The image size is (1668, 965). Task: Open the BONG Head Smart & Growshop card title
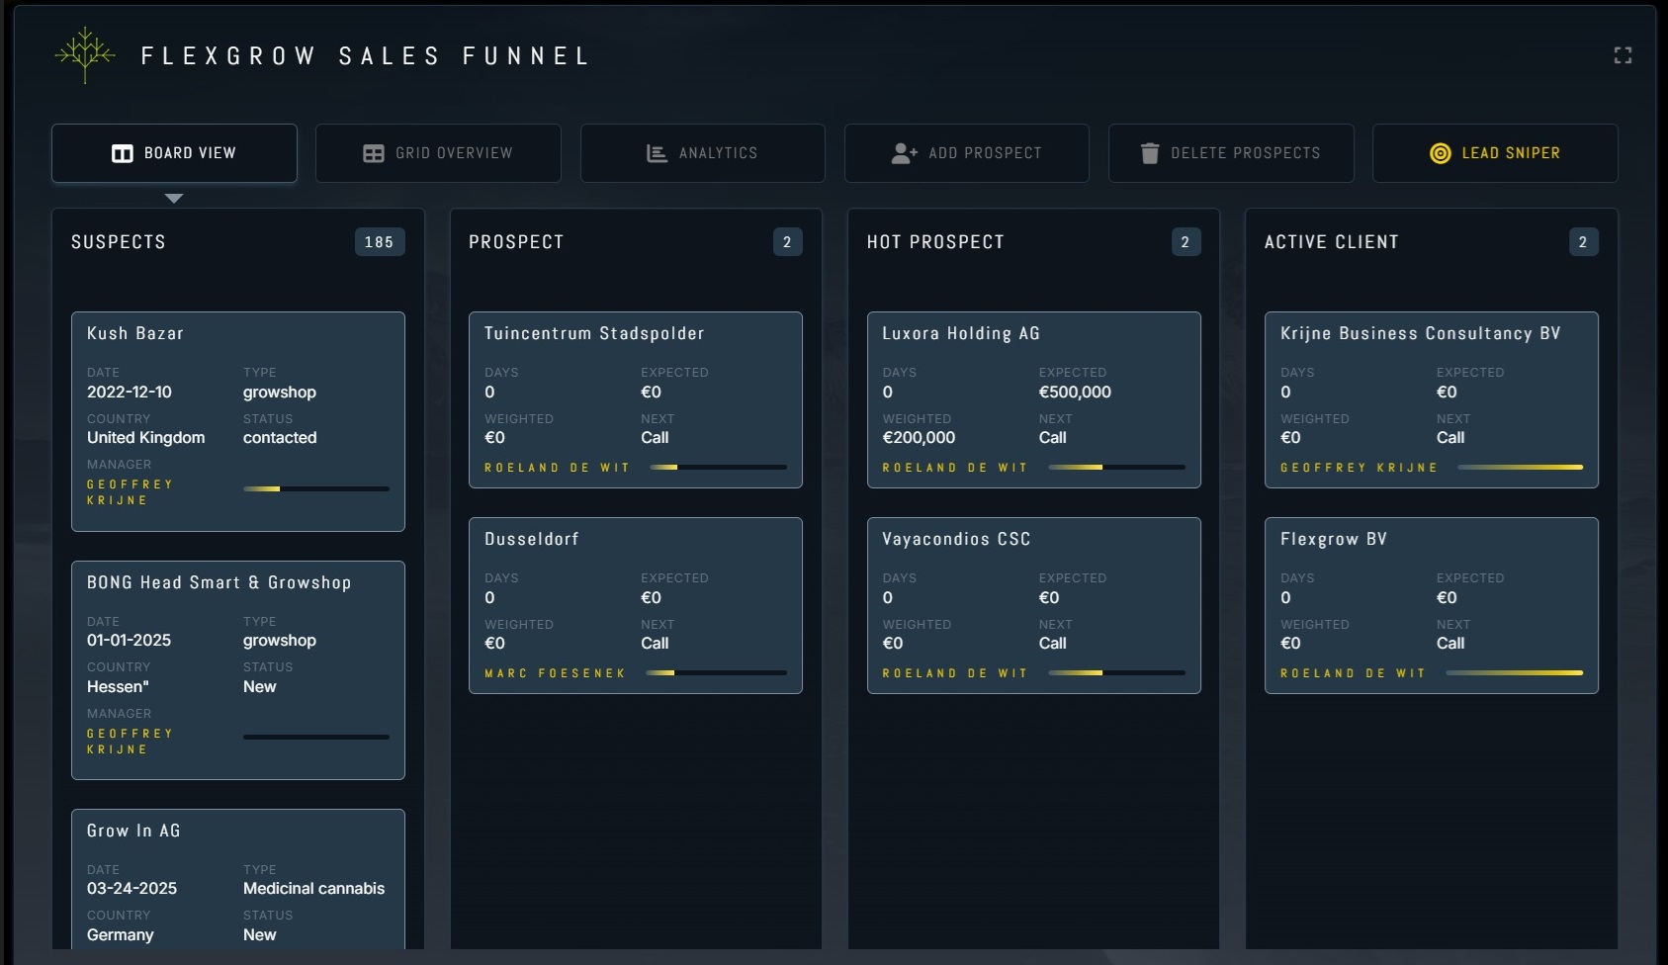point(219,582)
